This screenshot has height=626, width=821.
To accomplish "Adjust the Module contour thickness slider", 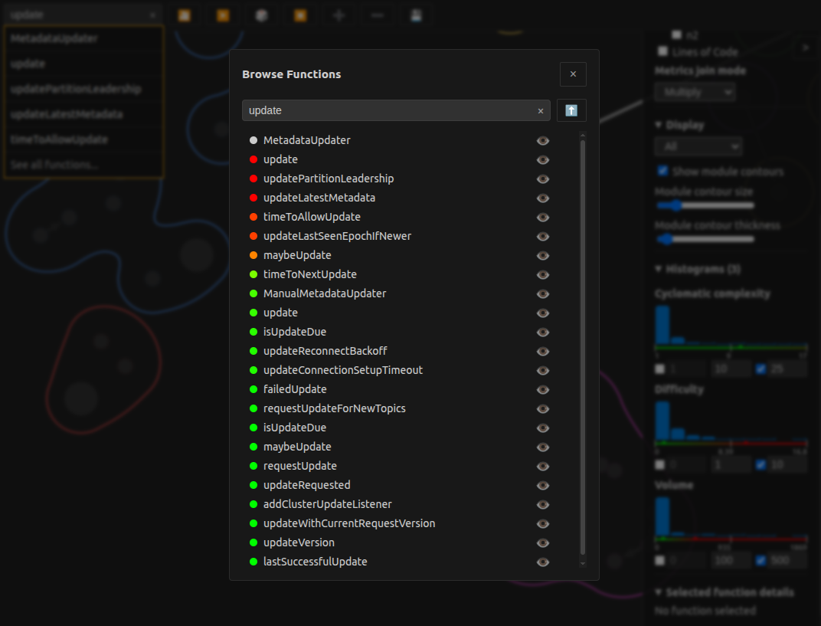I will click(705, 239).
